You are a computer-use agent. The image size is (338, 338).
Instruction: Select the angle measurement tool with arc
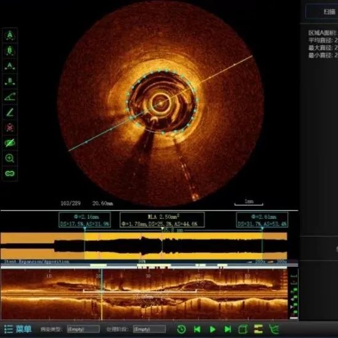tap(10, 96)
